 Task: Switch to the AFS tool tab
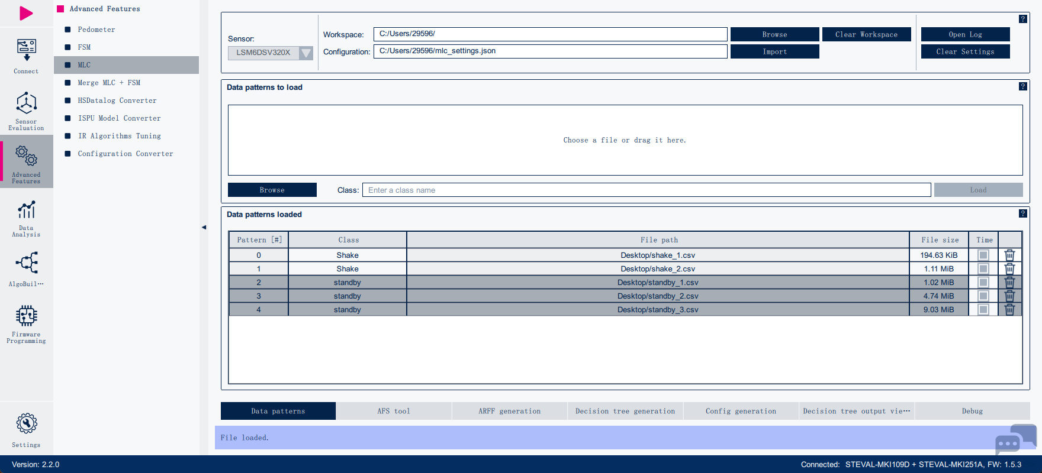pyautogui.click(x=393, y=411)
